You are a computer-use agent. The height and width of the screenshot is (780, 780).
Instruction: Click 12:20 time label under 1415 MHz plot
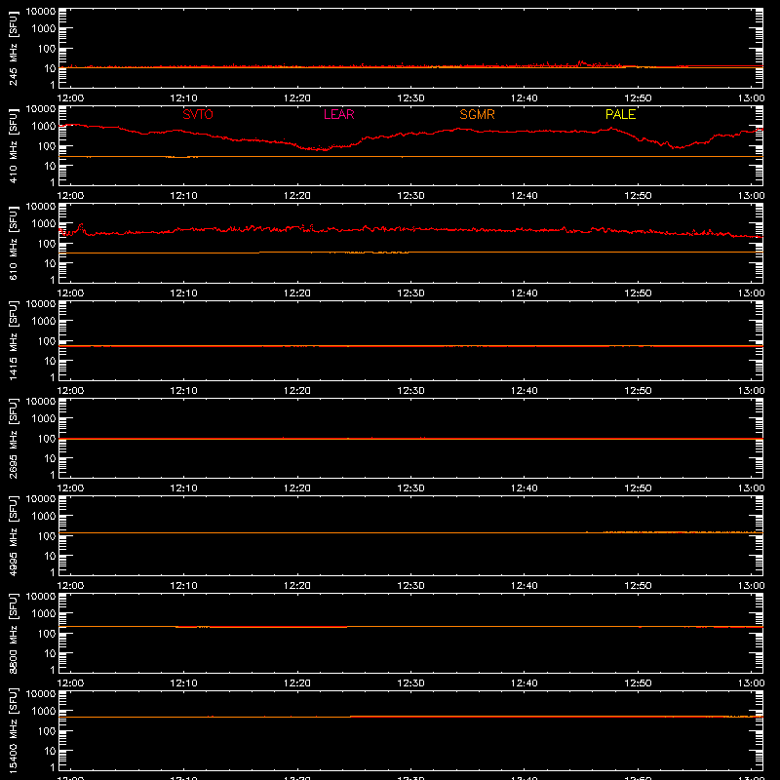coord(297,391)
